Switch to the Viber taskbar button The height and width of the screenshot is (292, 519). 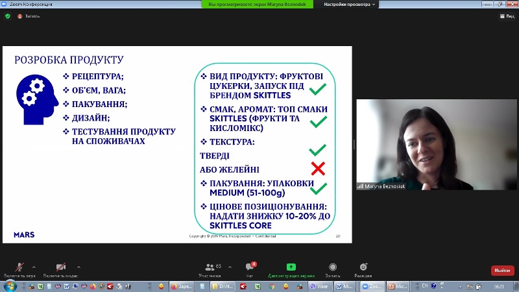pyautogui.click(x=320, y=286)
